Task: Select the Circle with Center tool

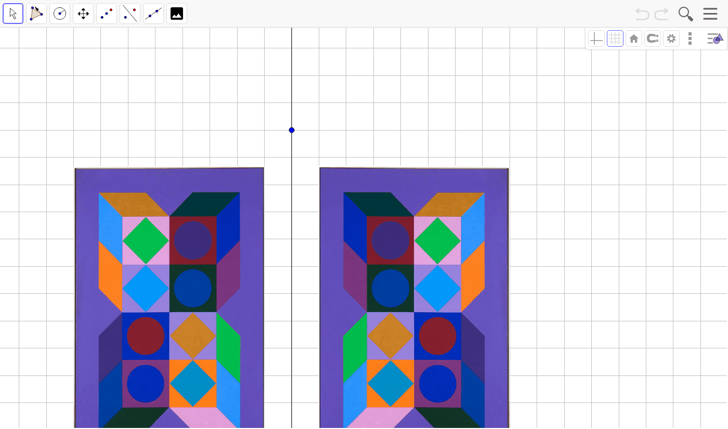Action: [60, 14]
